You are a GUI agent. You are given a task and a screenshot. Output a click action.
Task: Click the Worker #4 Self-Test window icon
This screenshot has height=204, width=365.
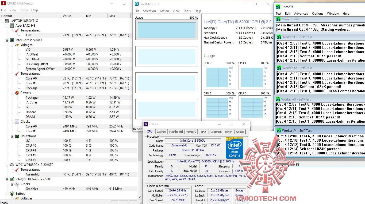279,131
